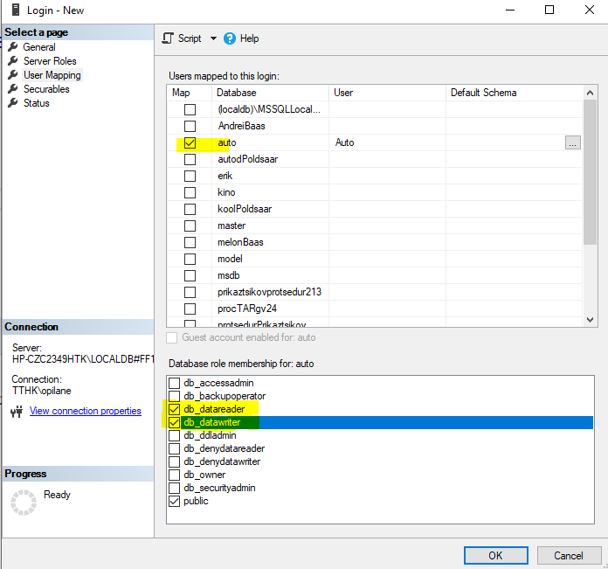Switch to the User Mapping page

[x=52, y=75]
